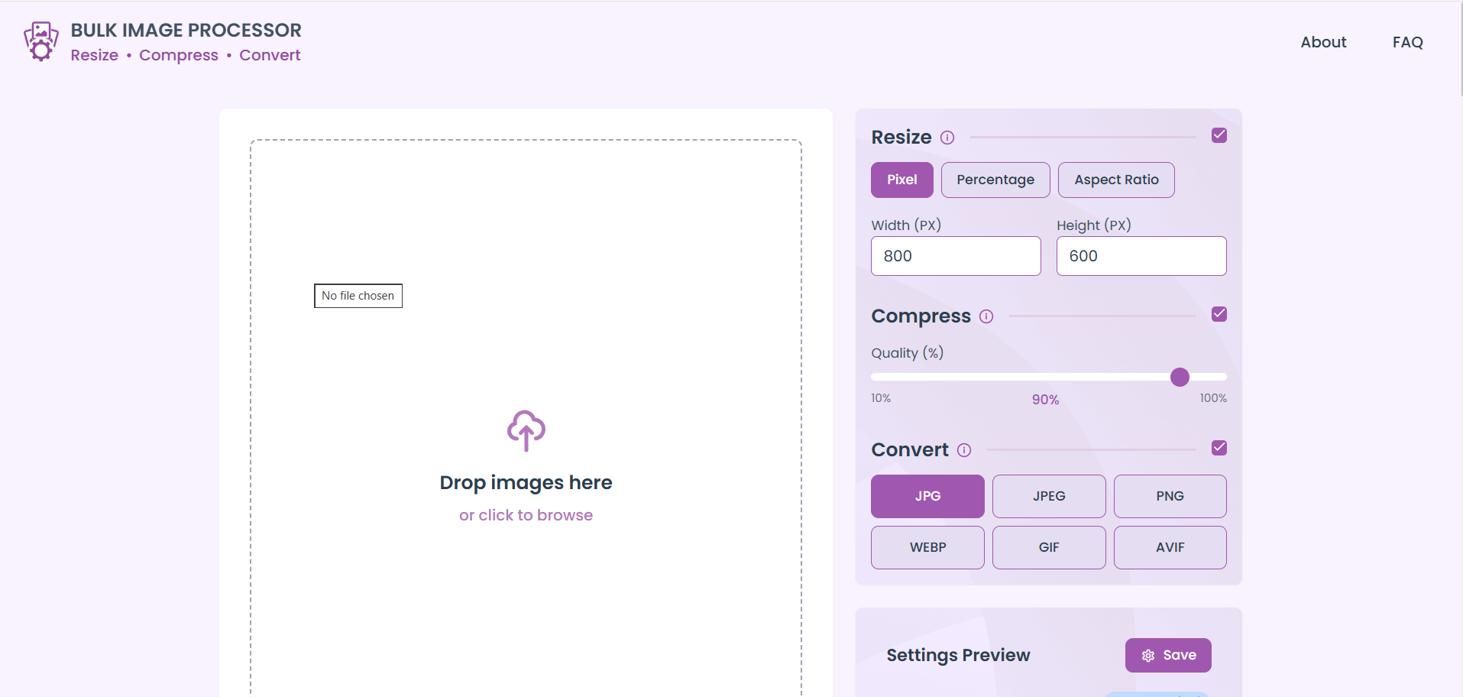Disable the Compress checkbox

coord(1219,314)
